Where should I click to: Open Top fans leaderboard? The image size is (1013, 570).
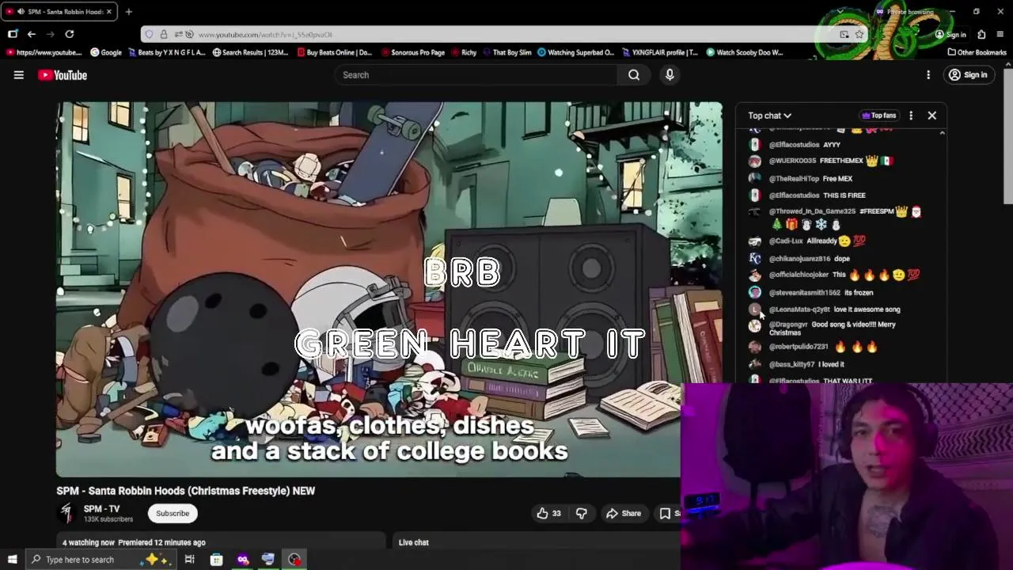pyautogui.click(x=879, y=116)
